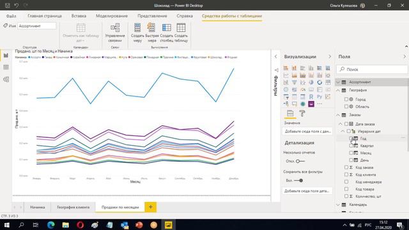Select the stacked bar chart visualization
Screen dimensions: 409x230
coord(286,68)
